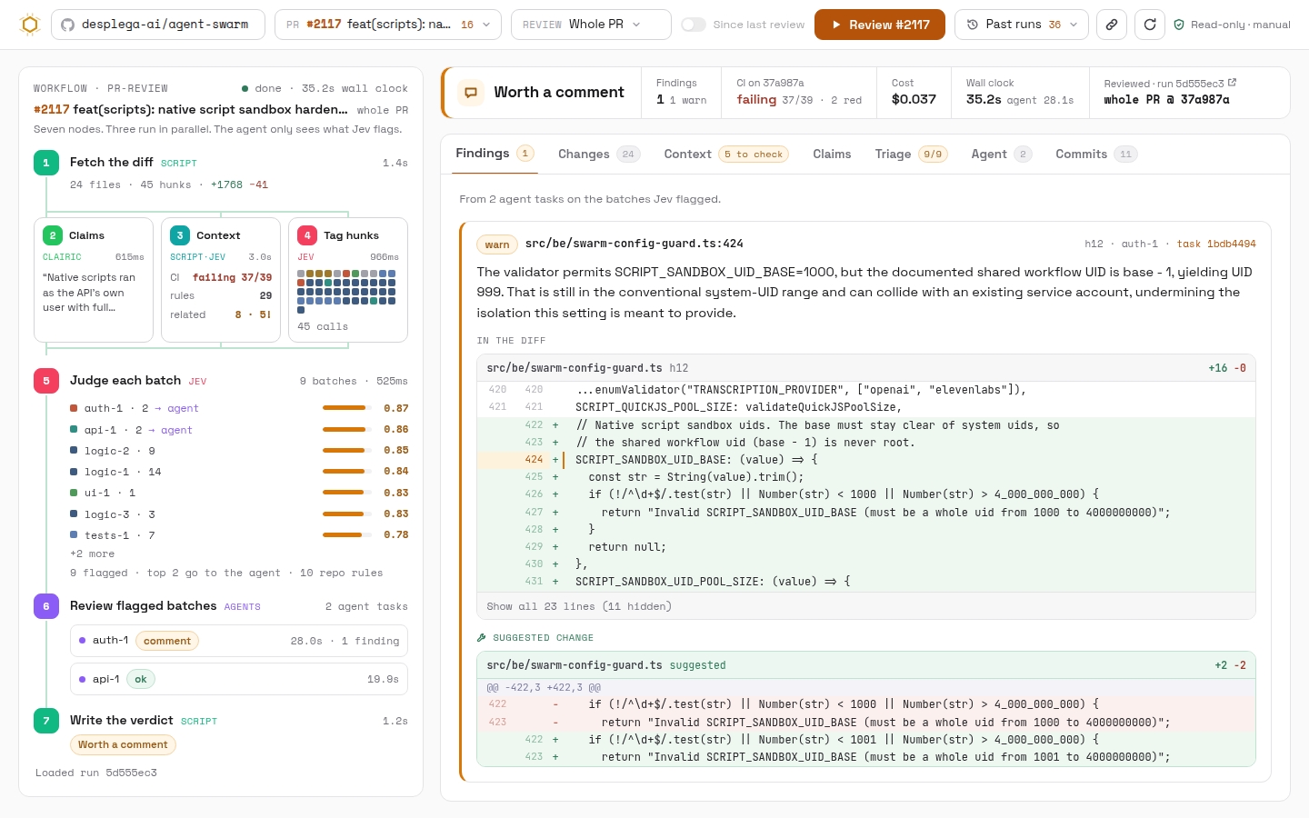Toggle the Since last review switch

point(694,25)
